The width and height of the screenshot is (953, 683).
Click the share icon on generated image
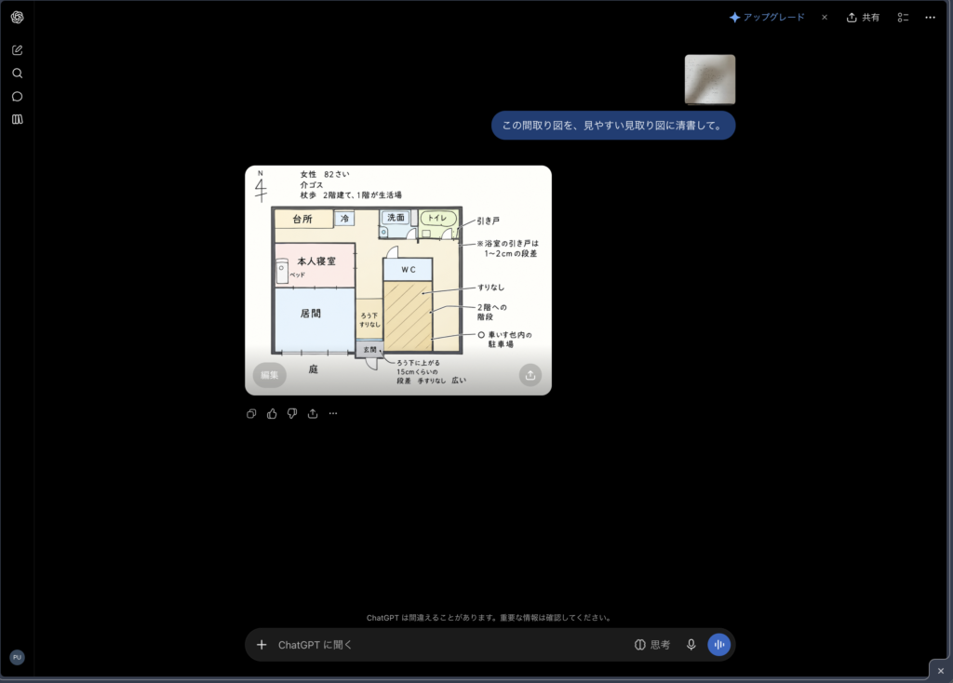[530, 375]
